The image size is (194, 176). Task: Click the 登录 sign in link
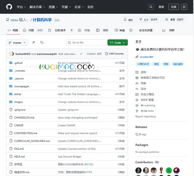click(161, 7)
